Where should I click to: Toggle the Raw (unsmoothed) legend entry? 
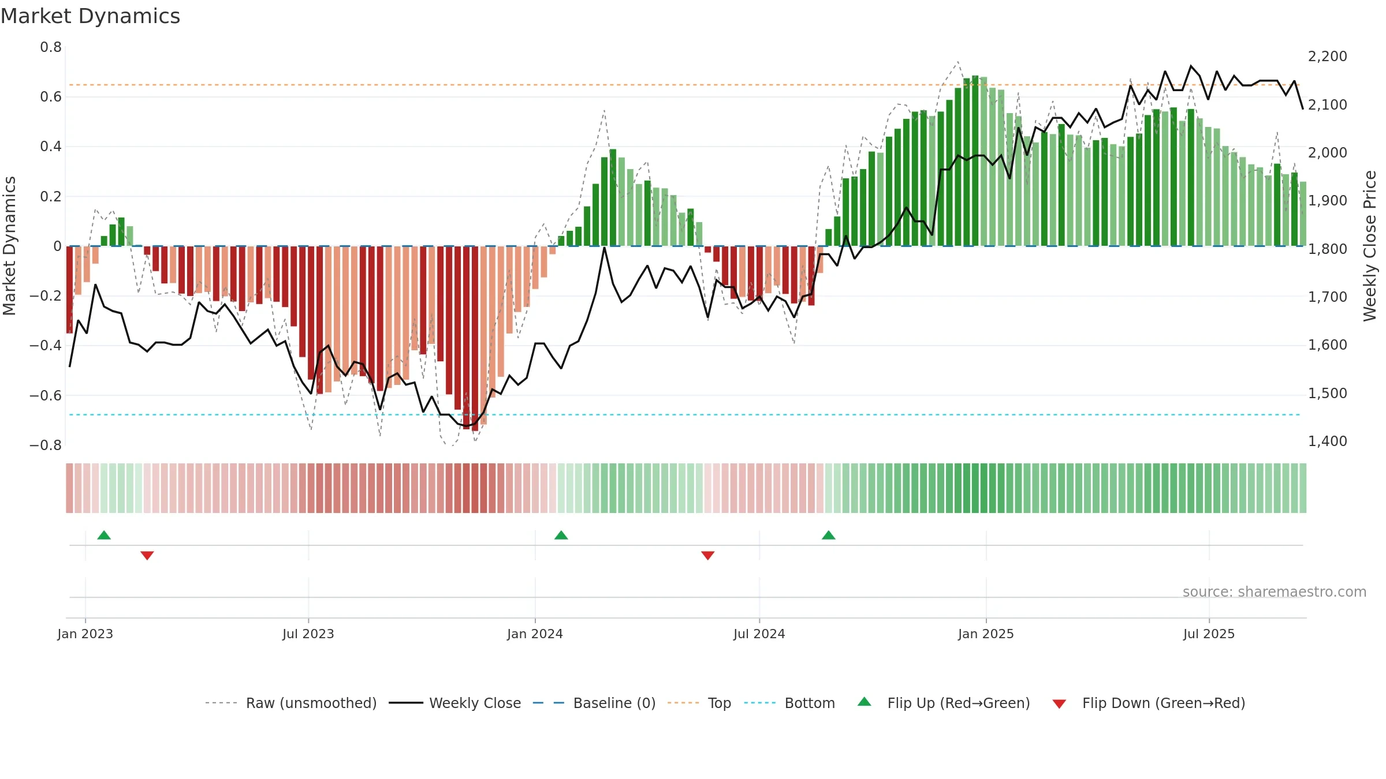click(291, 703)
